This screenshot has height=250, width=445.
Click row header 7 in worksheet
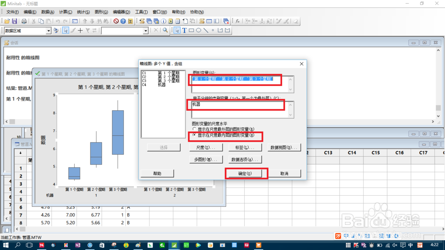pos(20,215)
